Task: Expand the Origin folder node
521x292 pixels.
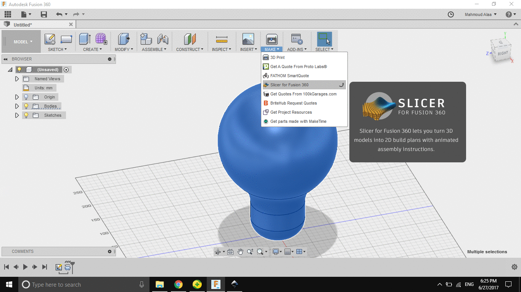Action: (17, 97)
